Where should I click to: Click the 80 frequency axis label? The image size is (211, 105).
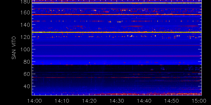(x=27, y=62)
